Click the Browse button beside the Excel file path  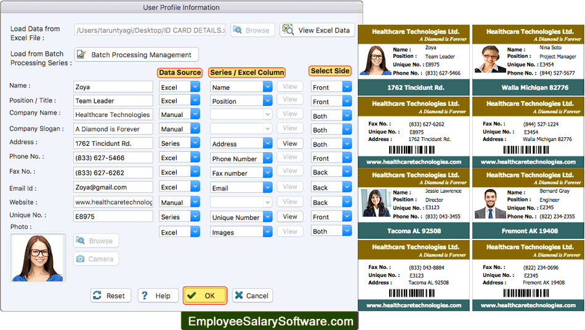click(x=252, y=30)
